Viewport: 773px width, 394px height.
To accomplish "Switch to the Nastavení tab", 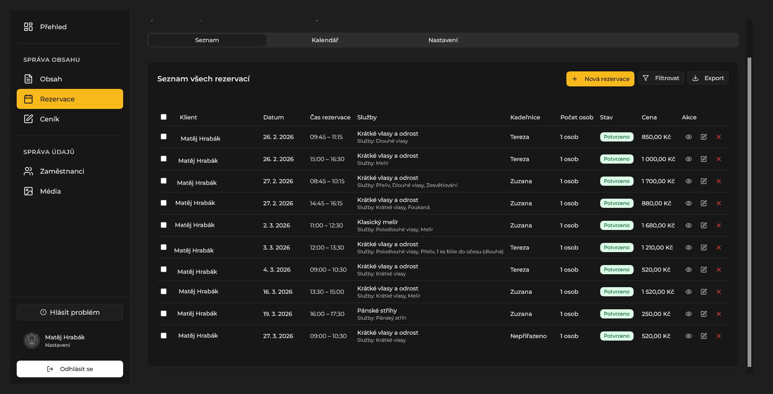I will point(443,40).
